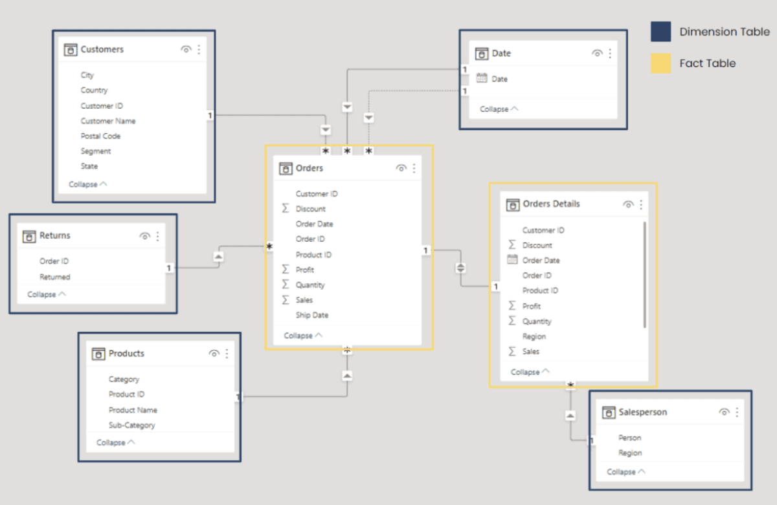Open more options menu for Salesperson table
The image size is (777, 505).
click(737, 413)
